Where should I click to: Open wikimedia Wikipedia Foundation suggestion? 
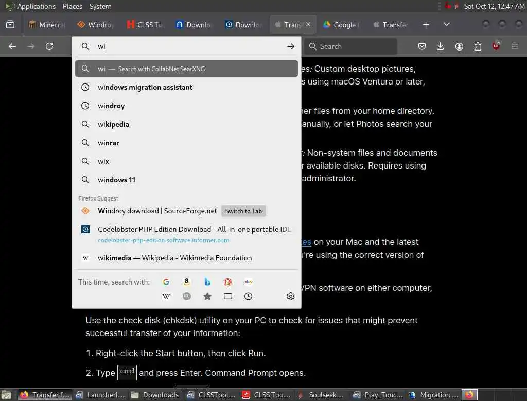click(x=186, y=258)
